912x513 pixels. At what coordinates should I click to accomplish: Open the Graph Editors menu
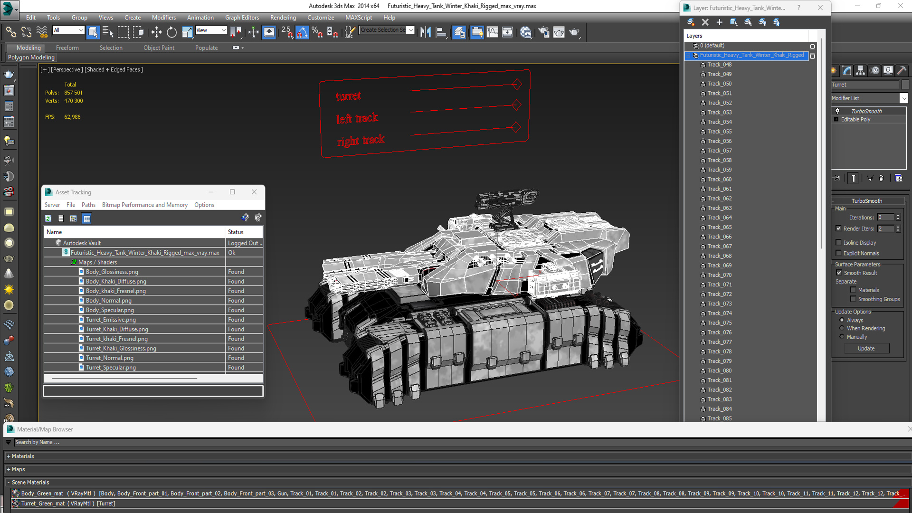[242, 18]
